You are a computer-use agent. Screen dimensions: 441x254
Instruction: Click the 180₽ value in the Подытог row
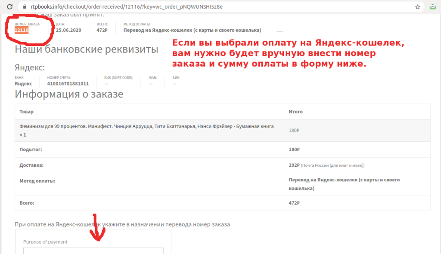click(x=294, y=150)
